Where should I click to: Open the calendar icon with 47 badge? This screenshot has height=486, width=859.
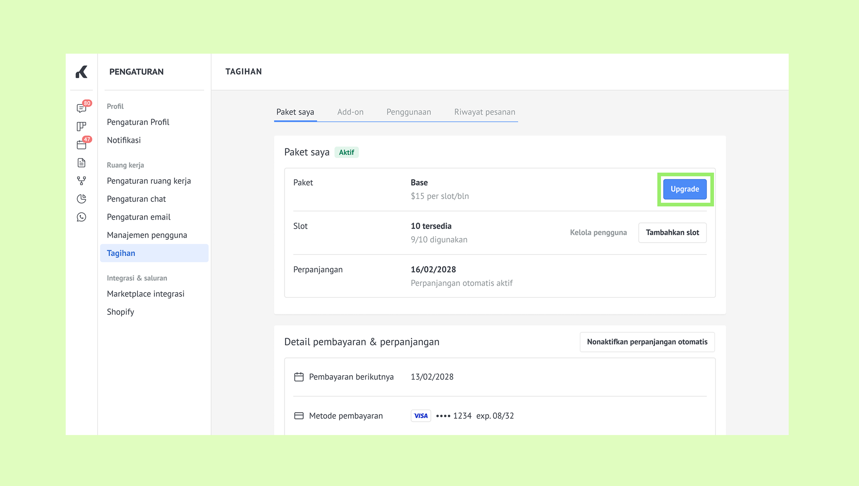coord(81,145)
